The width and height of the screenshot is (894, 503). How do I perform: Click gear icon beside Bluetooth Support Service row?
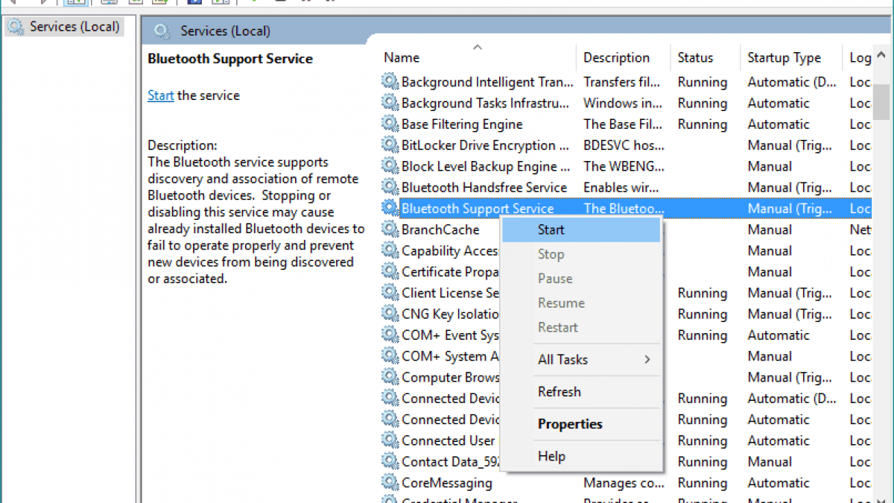click(390, 208)
